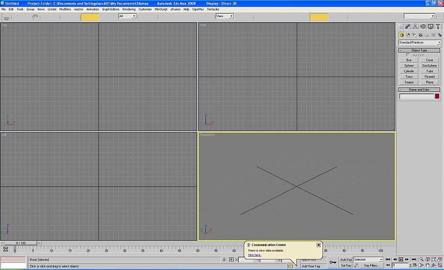Open the Customize menu
Screen dimensions: 444x270
[x=145, y=9]
